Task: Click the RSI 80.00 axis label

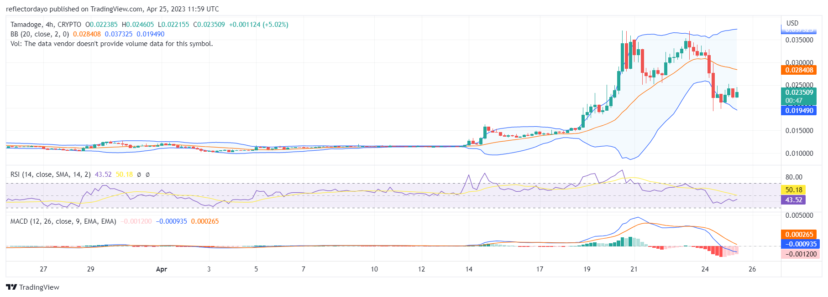Action: point(794,177)
